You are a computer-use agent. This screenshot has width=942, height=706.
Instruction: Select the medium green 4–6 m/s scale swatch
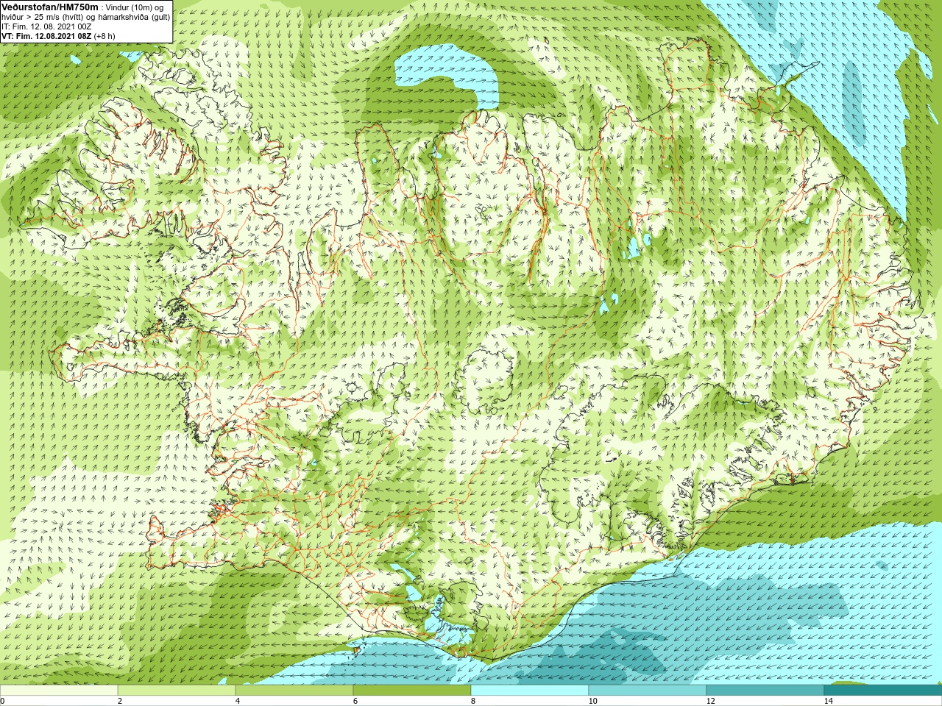click(294, 691)
